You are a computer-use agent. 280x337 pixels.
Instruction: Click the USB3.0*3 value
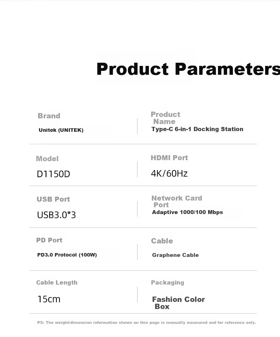click(56, 215)
